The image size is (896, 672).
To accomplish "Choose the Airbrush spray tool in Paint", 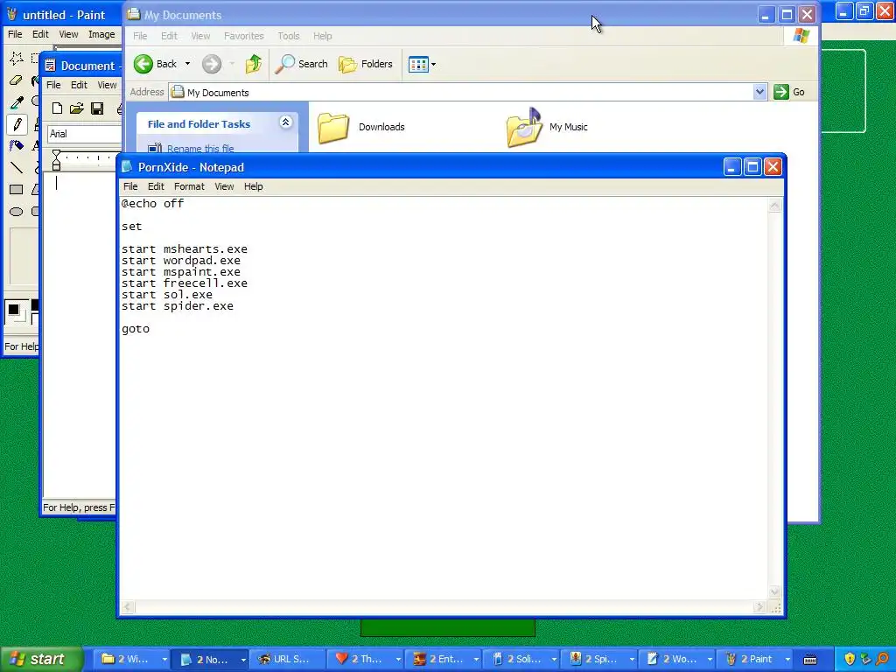I will (x=17, y=146).
